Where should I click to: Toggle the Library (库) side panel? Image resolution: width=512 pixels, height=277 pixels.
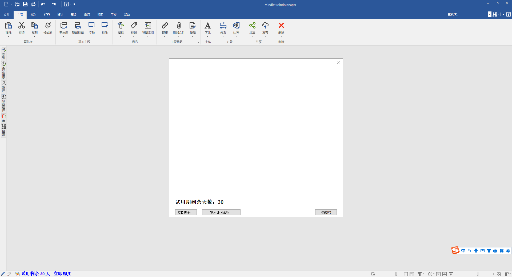click(x=3, y=119)
